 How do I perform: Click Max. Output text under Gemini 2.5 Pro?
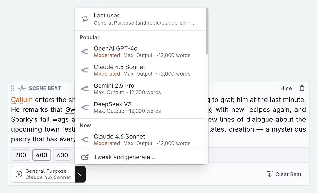click(x=127, y=92)
